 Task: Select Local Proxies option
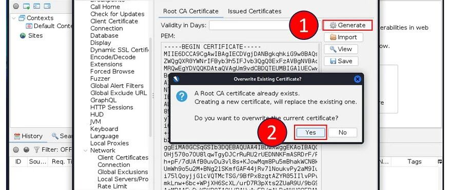point(109,143)
